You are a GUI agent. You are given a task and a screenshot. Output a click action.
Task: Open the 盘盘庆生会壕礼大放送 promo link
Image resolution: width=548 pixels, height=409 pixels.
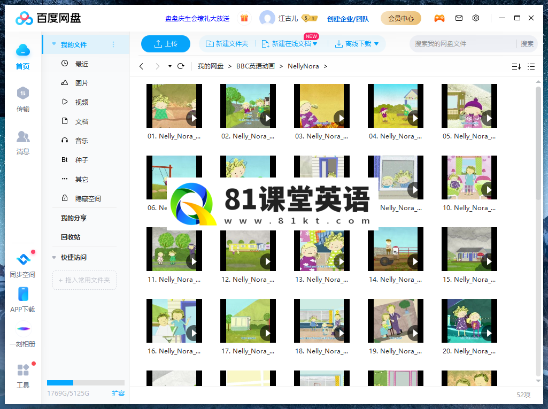(x=197, y=19)
